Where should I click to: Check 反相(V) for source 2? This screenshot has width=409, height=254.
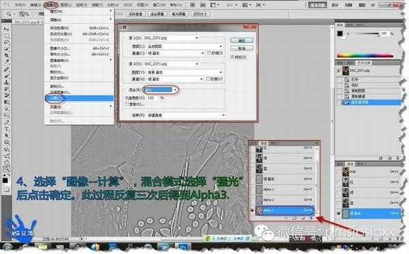coord(208,78)
